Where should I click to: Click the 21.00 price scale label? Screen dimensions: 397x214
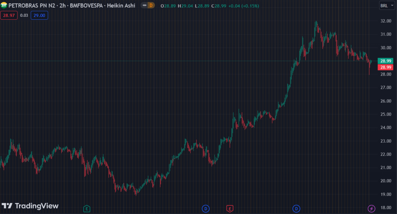point(386,167)
